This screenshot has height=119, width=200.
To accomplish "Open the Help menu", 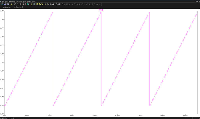I will (33, 2).
